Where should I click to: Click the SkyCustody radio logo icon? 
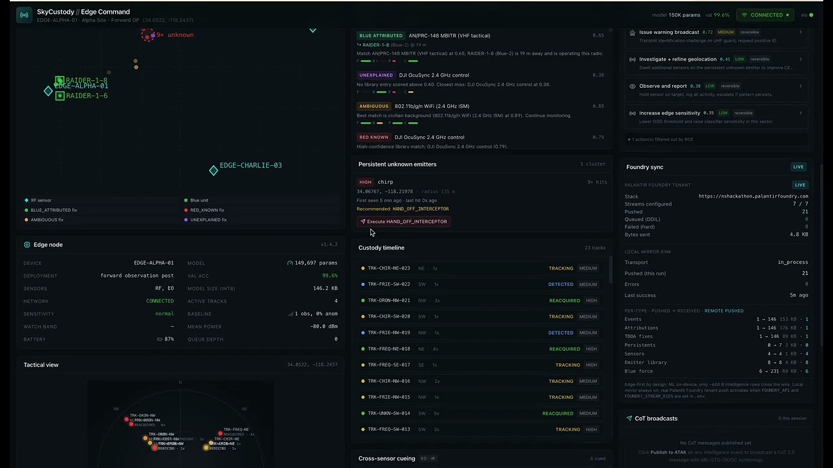pos(24,15)
